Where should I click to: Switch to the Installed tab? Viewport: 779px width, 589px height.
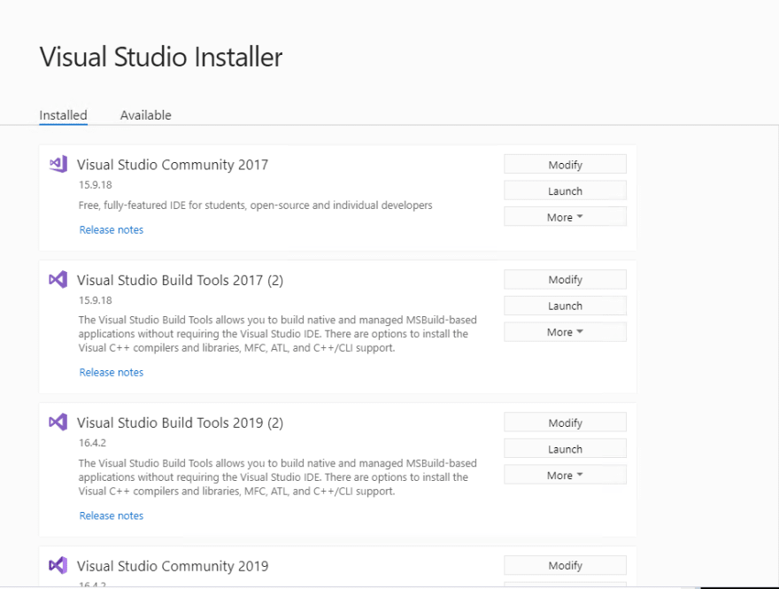coord(63,115)
